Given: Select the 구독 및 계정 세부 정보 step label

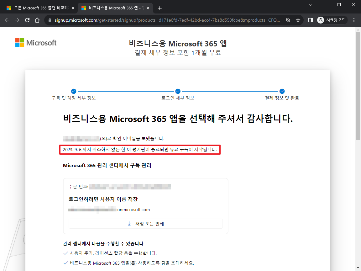Looking at the screenshot, I should 74,98.
